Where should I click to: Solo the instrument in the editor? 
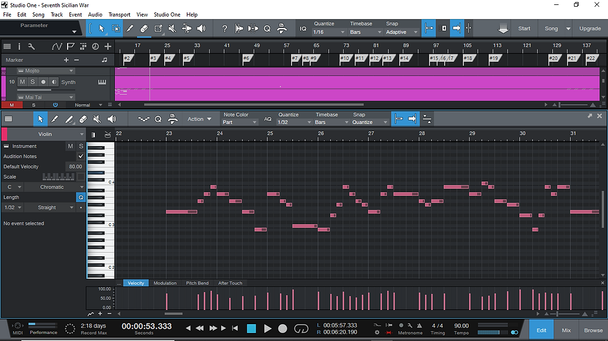point(81,146)
